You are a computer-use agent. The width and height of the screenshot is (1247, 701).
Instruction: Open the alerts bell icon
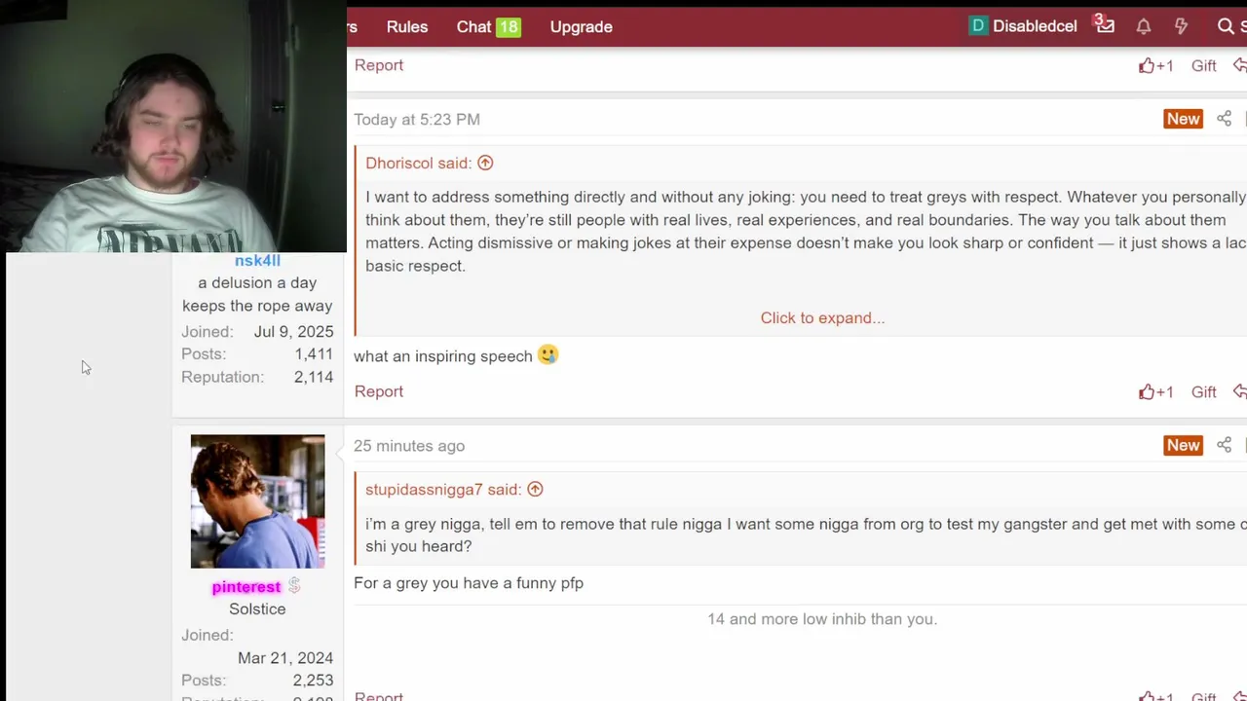click(1144, 26)
